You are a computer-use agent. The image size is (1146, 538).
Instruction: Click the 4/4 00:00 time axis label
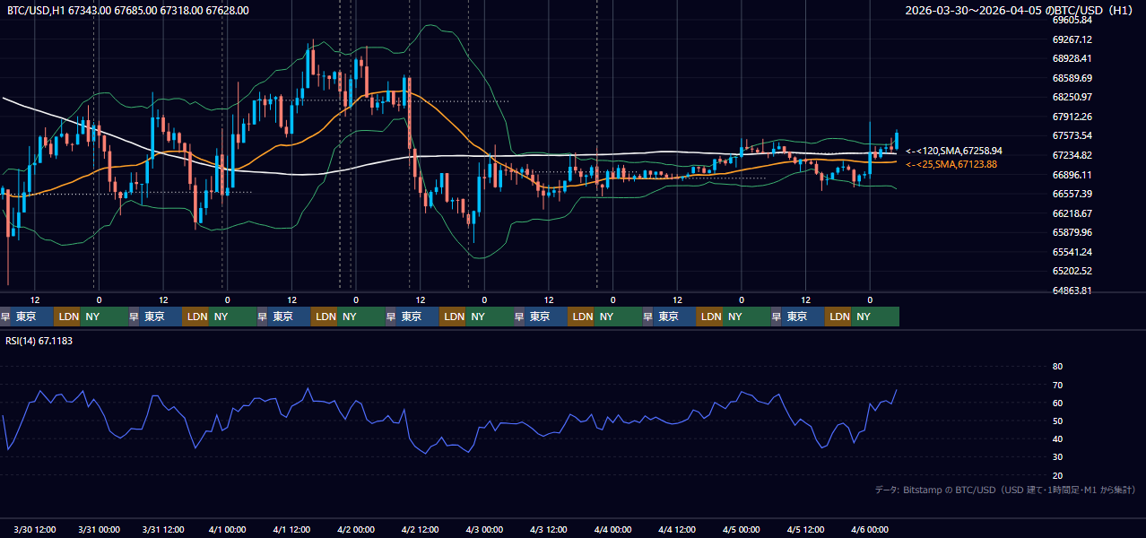[613, 529]
